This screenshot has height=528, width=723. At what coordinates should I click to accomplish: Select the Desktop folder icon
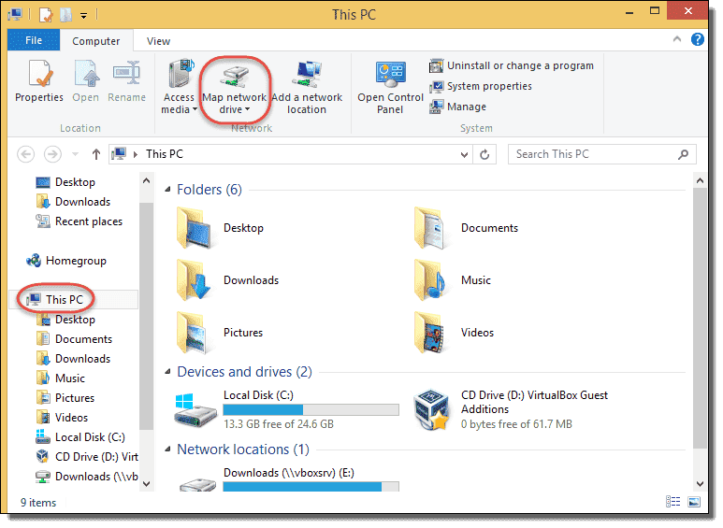click(194, 228)
